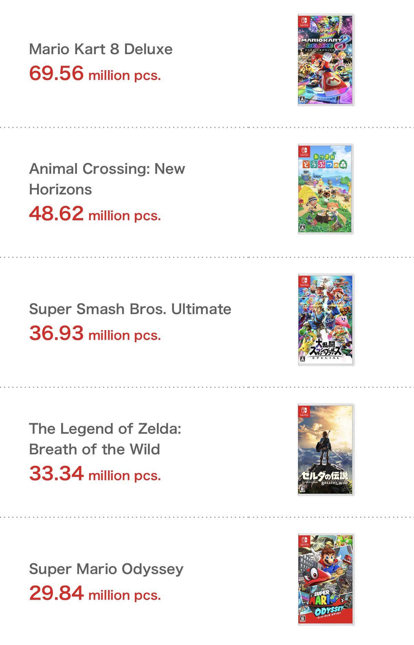The height and width of the screenshot is (645, 414).
Task: Click the 29.84 million pcs. figure
Action: click(95, 593)
